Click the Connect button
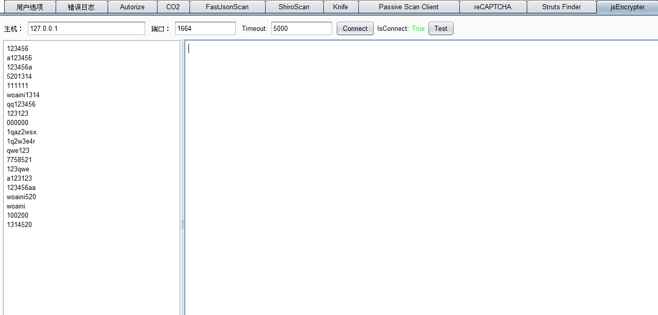 click(355, 28)
